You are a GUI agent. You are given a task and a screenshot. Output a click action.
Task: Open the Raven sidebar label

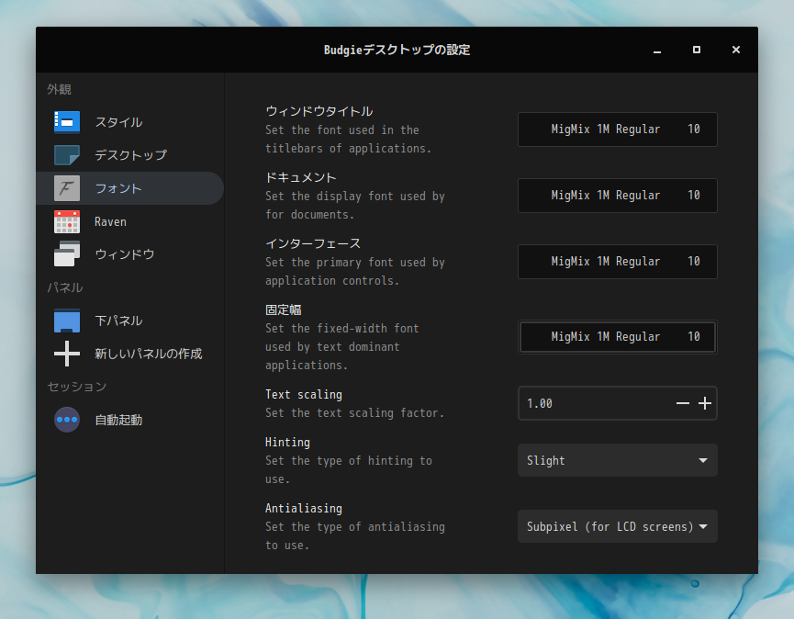coord(110,222)
